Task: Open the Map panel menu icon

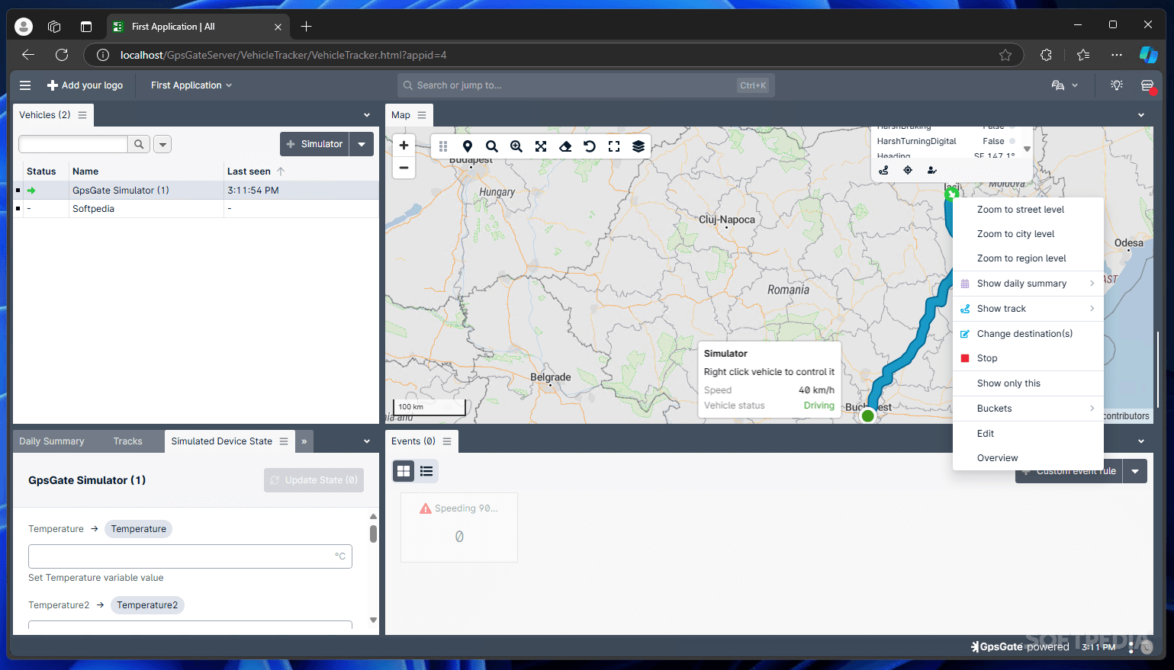Action: click(422, 115)
